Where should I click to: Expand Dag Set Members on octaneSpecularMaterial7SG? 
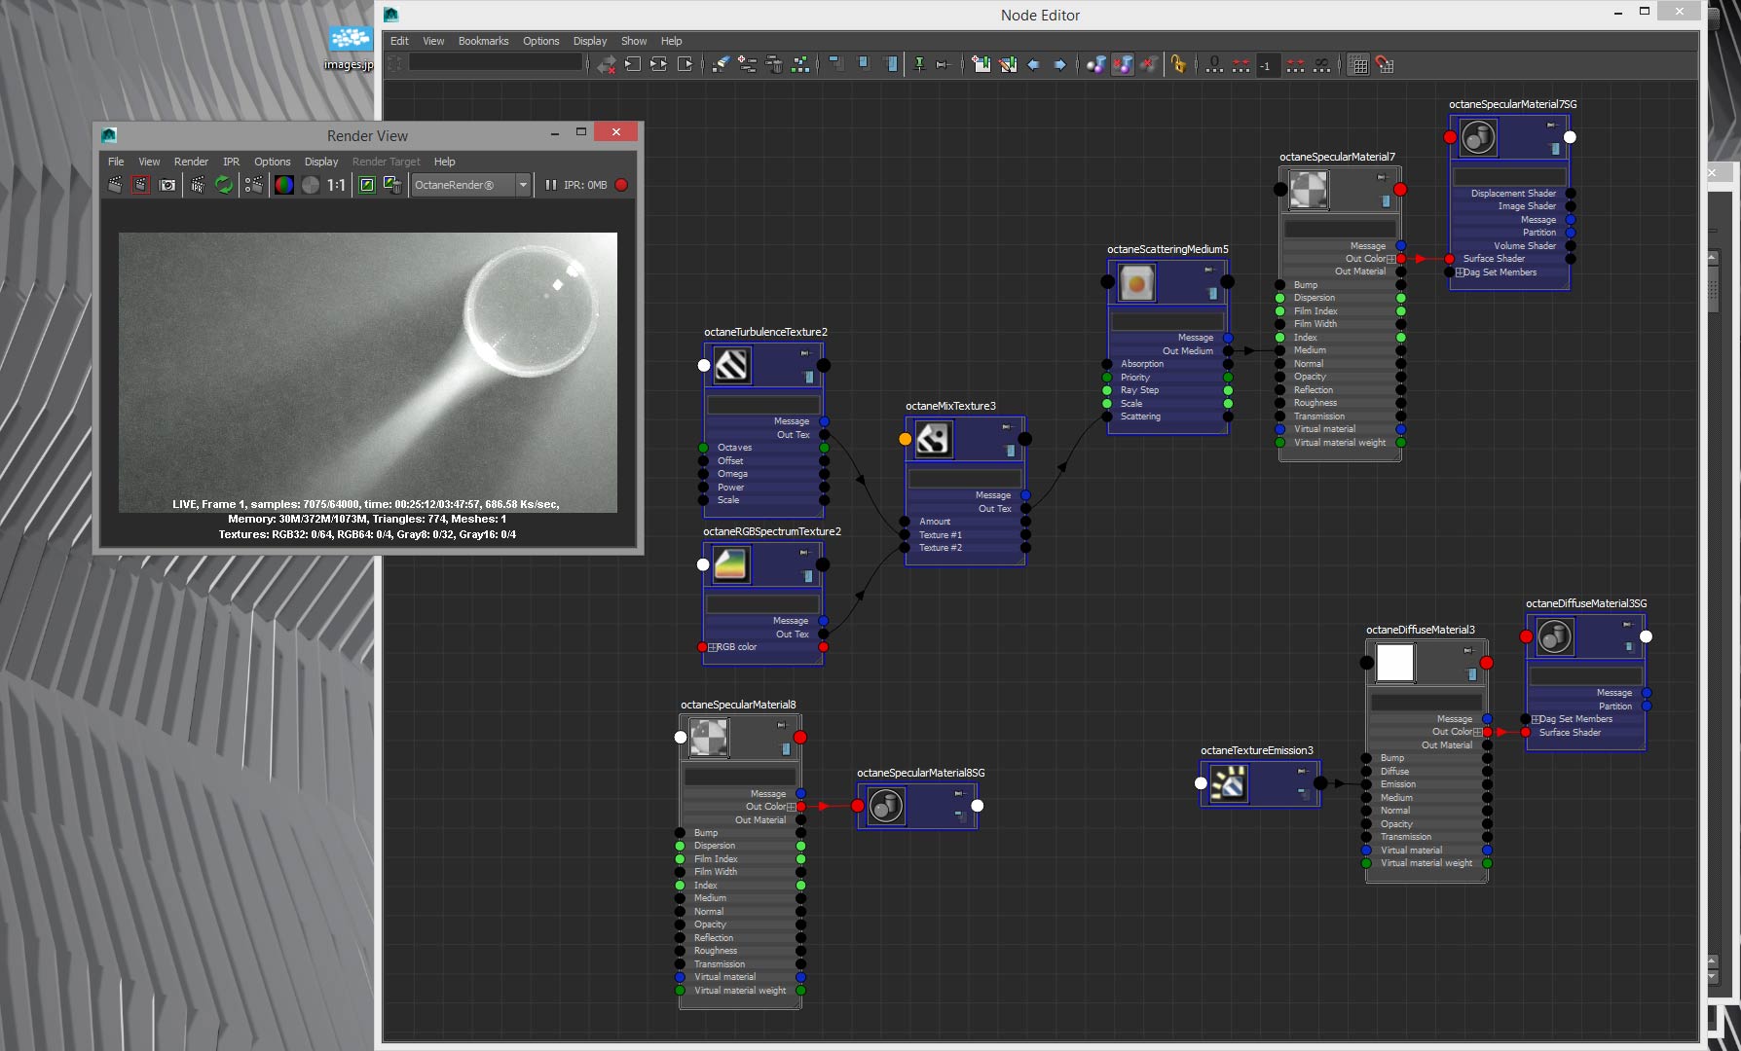click(1461, 272)
